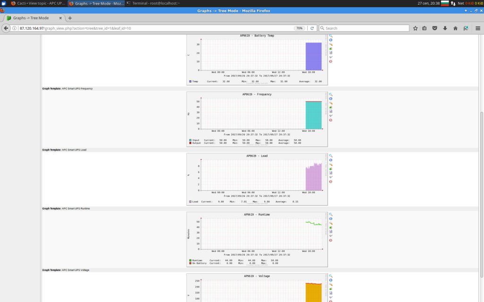Click the browser back arrow button
This screenshot has height=302, width=484.
tap(6, 28)
